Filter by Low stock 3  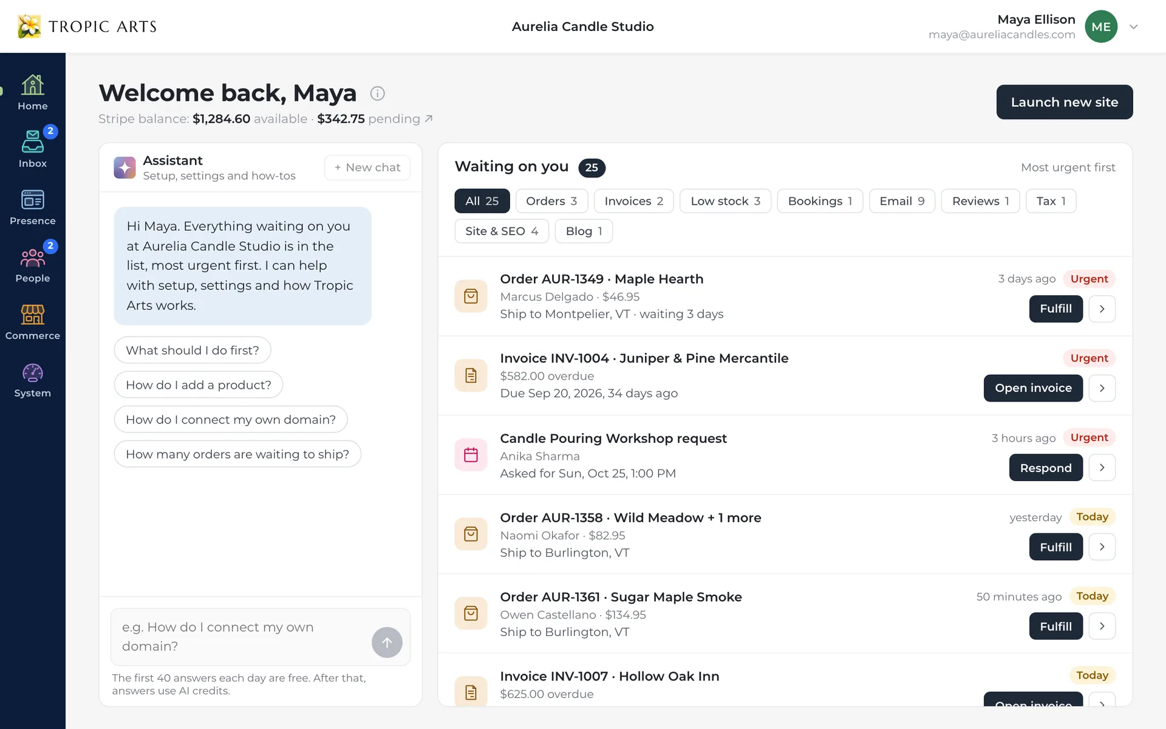tap(725, 201)
